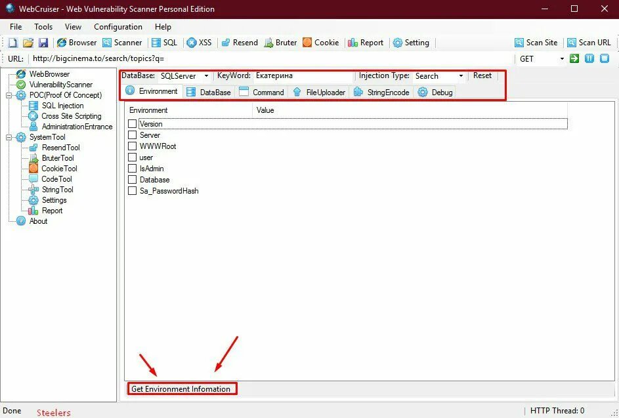Collapse the POC(Proof Of Concept) tree node
Screen dimensions: 619x418
tap(9, 95)
